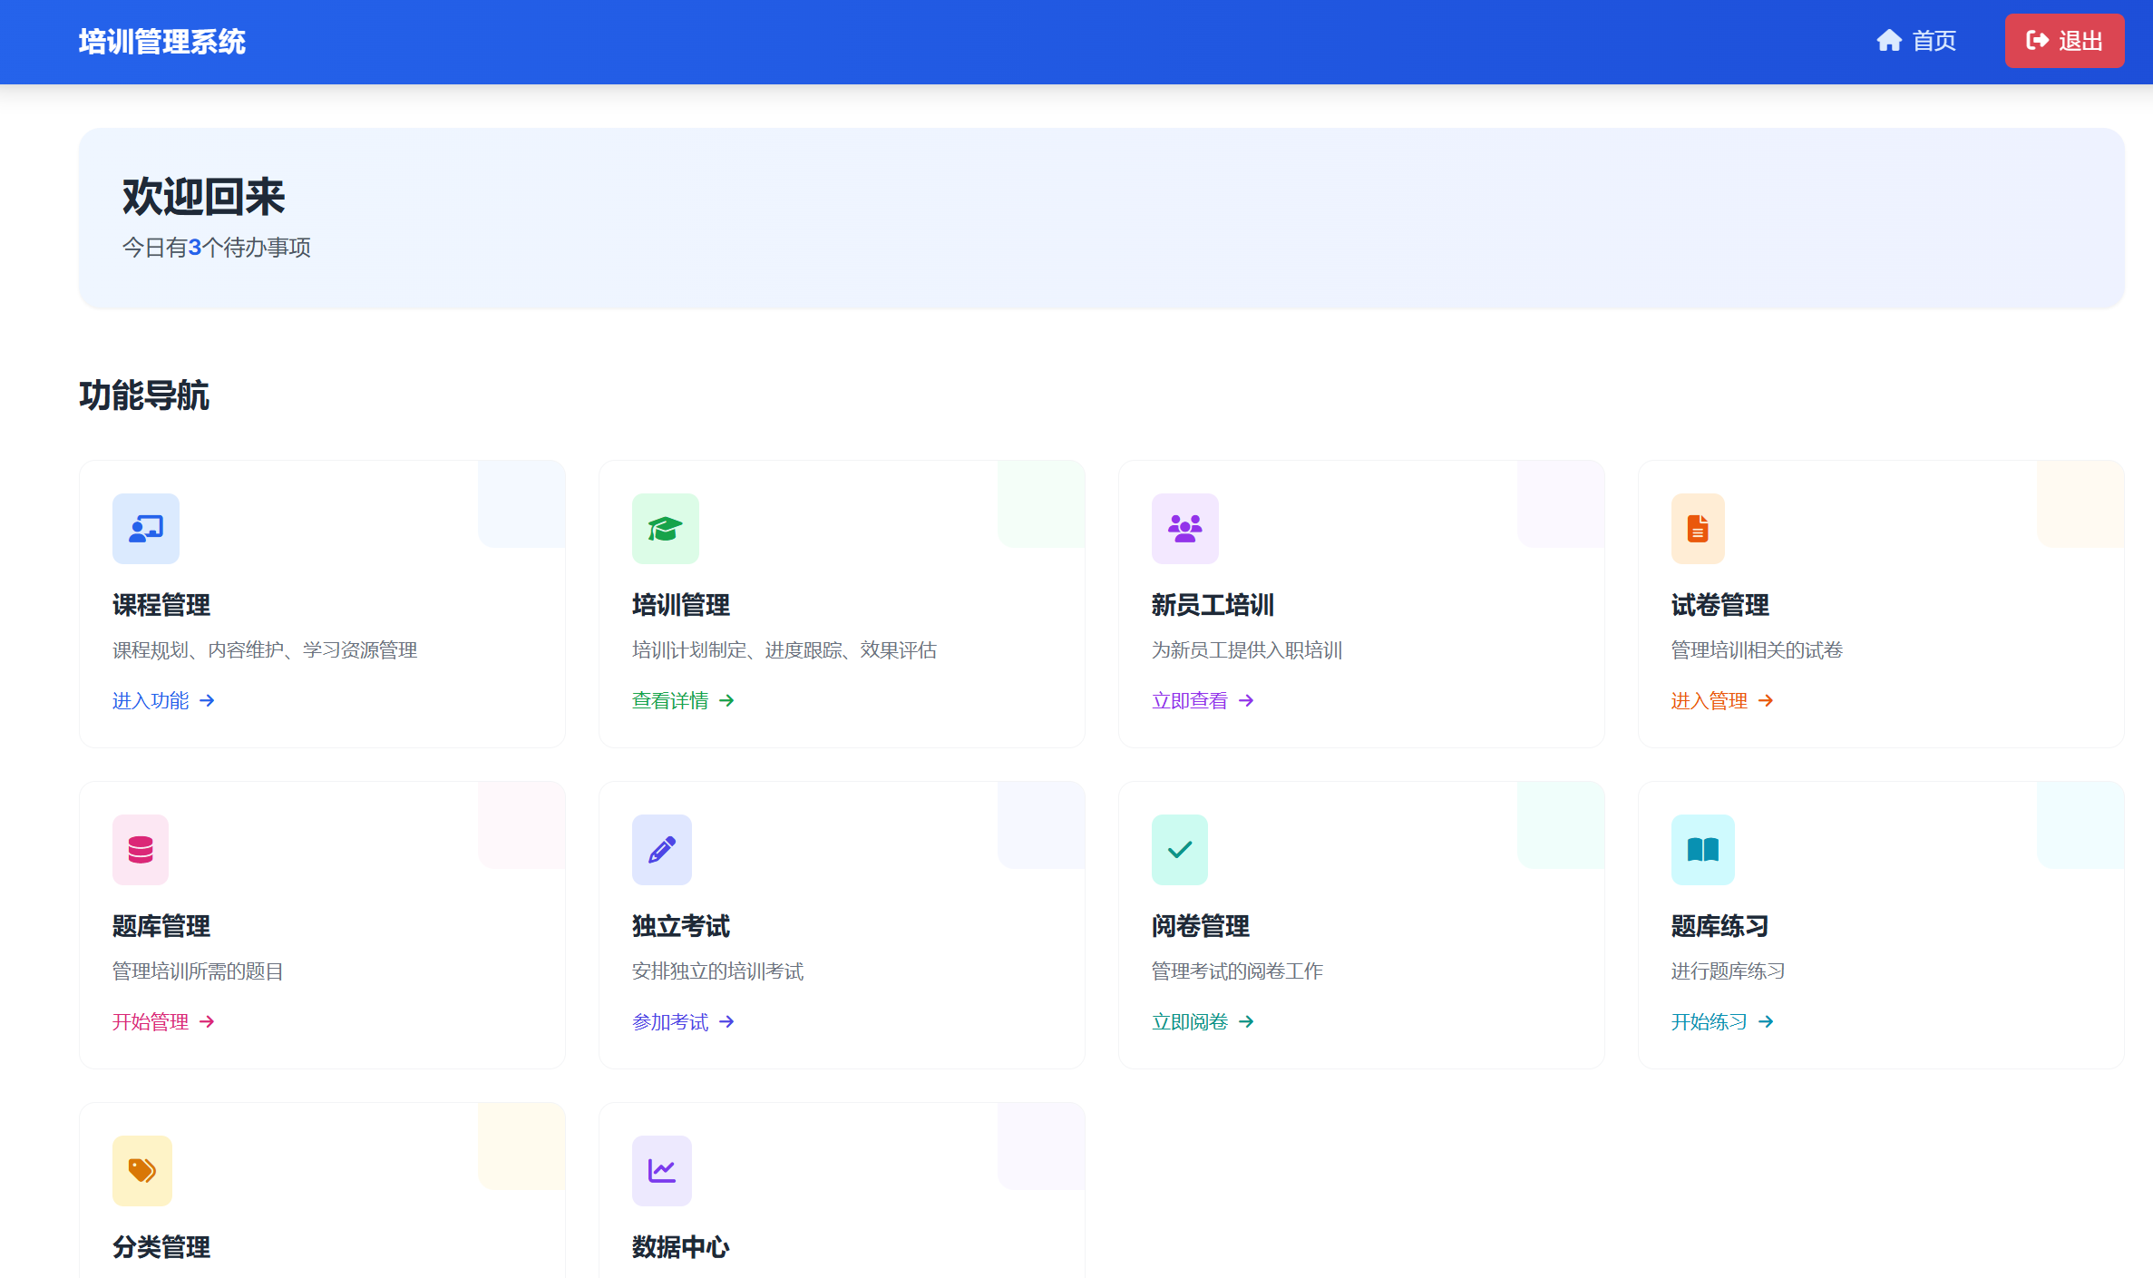Click the red 退出 button
2153x1278 pixels.
click(x=2064, y=41)
